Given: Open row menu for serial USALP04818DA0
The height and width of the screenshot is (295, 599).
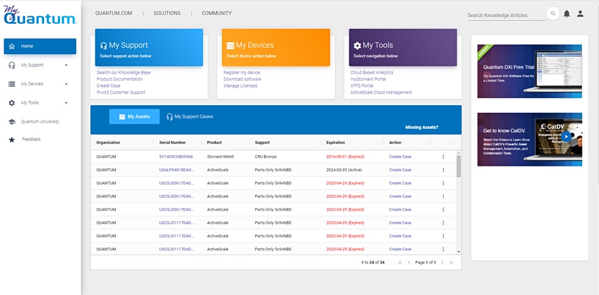Looking at the screenshot, I should tap(443, 170).
